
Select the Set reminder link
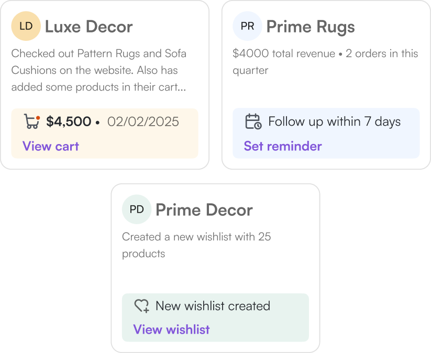pyautogui.click(x=283, y=146)
